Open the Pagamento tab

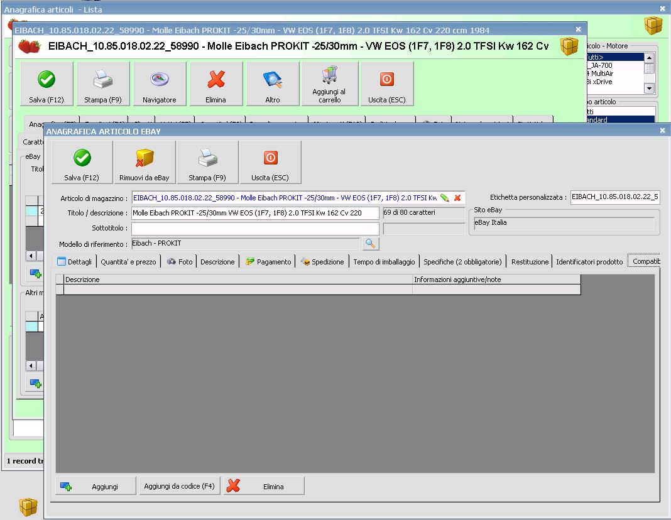click(x=268, y=262)
